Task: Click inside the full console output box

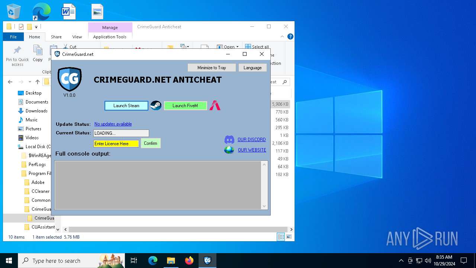Action: click(158, 185)
